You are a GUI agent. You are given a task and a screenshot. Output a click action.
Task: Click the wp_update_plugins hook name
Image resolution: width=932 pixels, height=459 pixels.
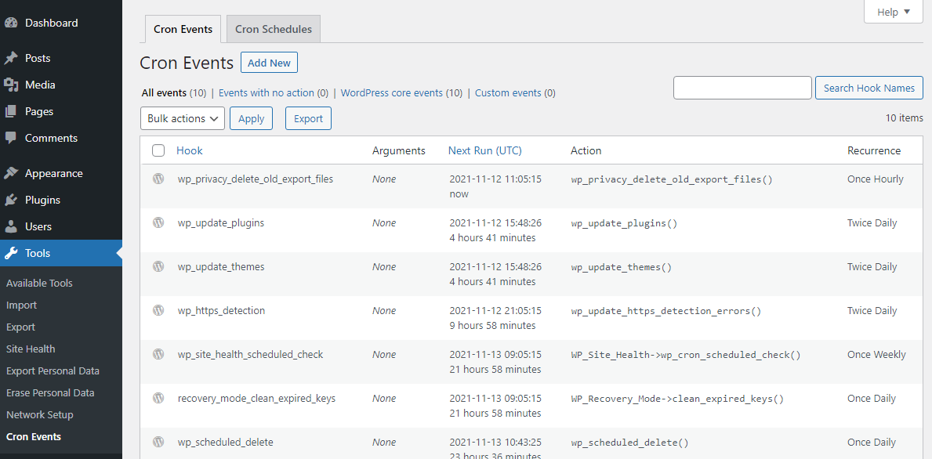coord(221,222)
